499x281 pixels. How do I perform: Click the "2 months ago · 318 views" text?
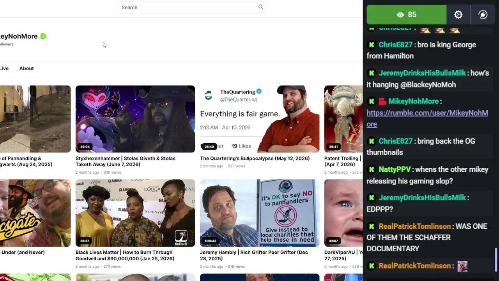tap(223, 267)
